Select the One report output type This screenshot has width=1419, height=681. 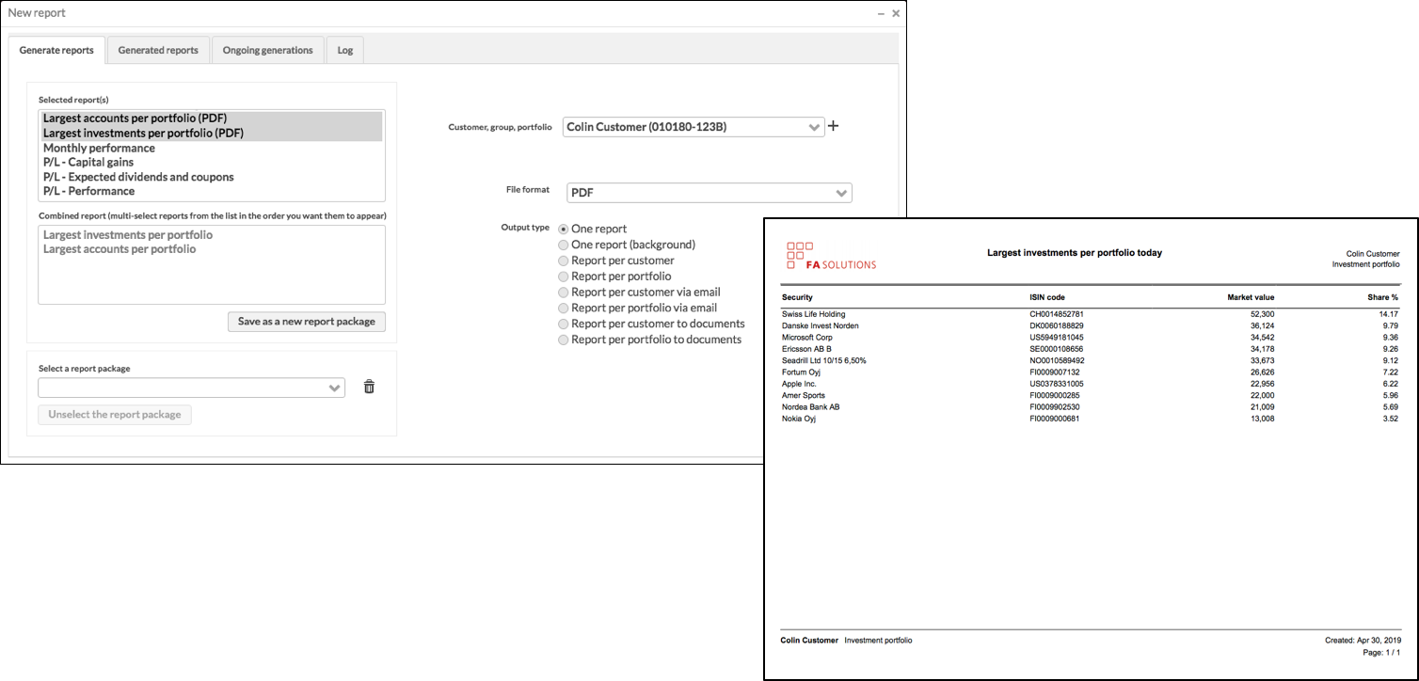coord(564,230)
